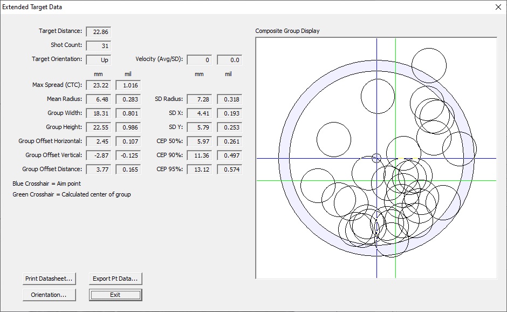
Task: Click the Velocity (Avg/SD) label
Action: point(159,59)
